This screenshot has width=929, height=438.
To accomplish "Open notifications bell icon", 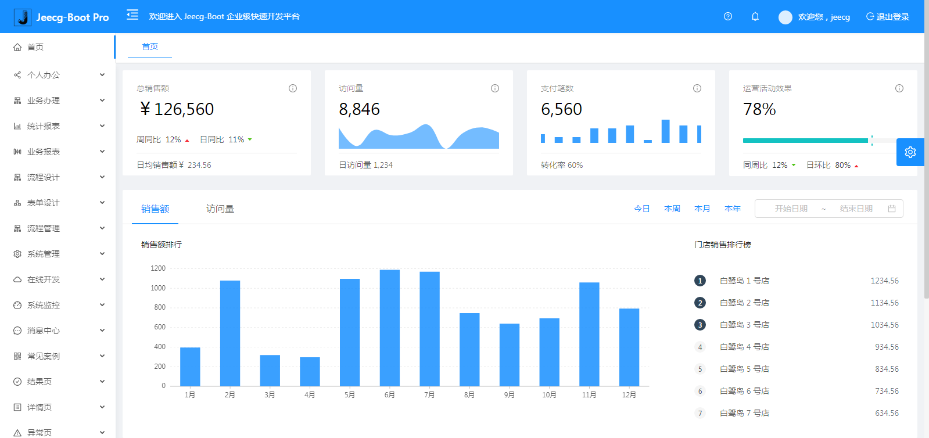I will [755, 16].
